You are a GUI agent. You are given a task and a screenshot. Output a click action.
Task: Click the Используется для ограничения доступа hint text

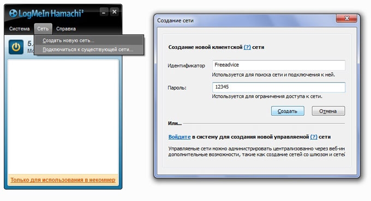267,96
